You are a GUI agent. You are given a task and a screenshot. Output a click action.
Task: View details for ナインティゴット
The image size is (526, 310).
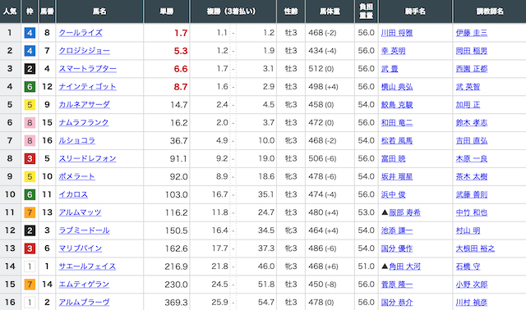point(87,87)
